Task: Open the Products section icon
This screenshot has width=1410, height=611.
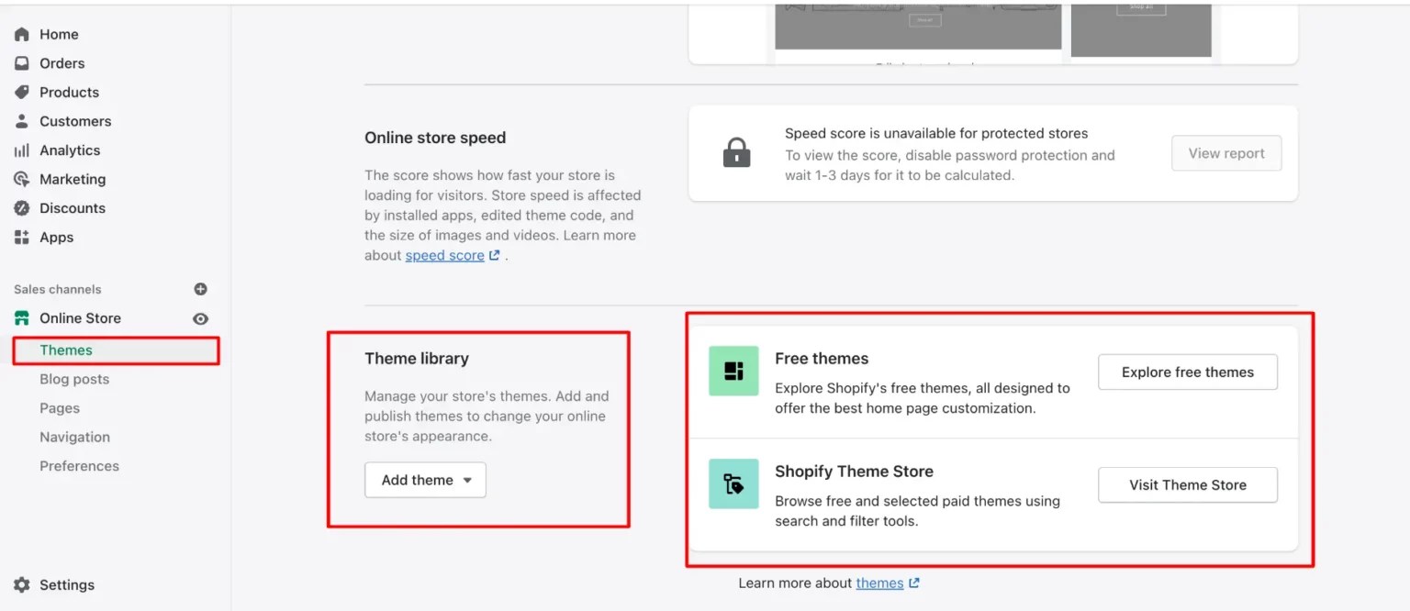Action: (x=20, y=92)
